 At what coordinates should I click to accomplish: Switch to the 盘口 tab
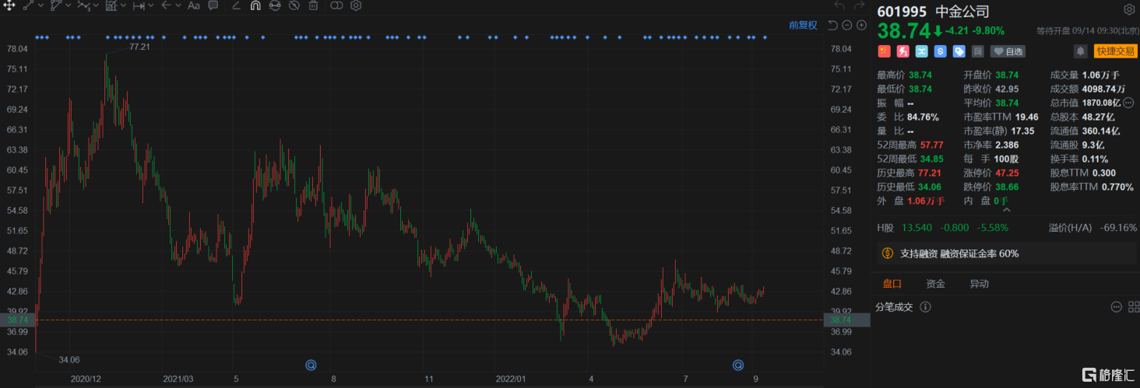point(892,284)
